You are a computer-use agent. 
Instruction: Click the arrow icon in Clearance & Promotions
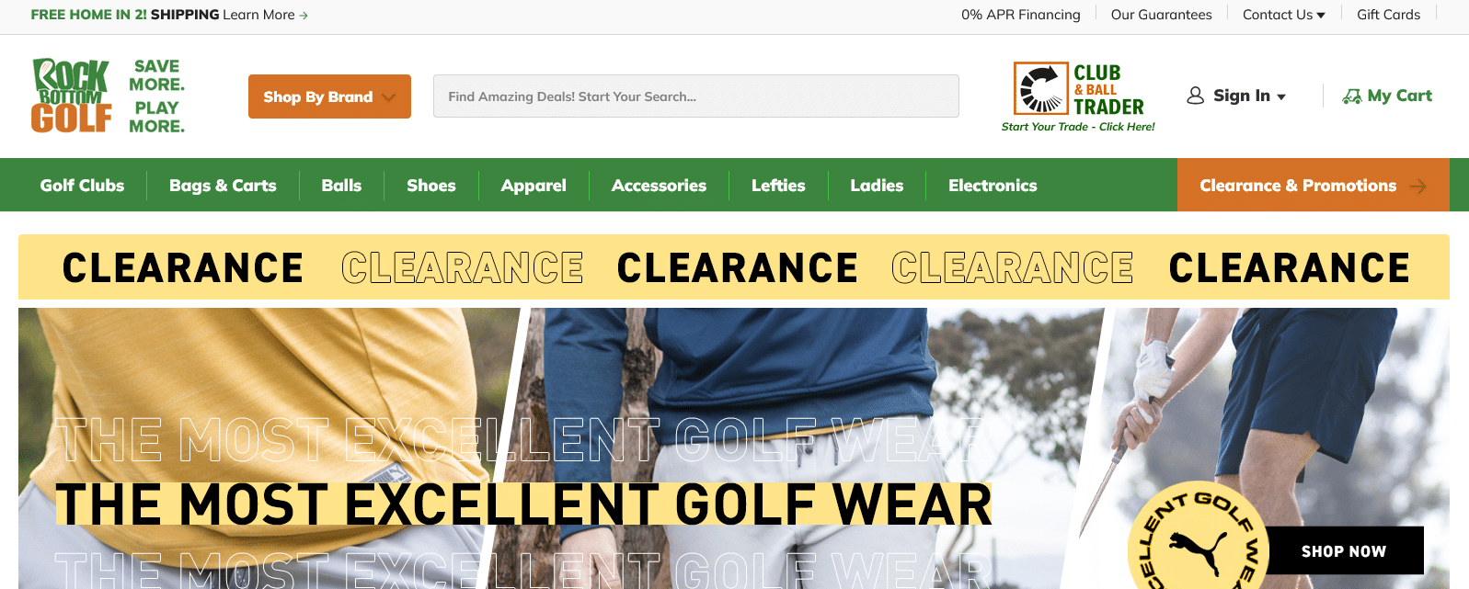(x=1417, y=186)
